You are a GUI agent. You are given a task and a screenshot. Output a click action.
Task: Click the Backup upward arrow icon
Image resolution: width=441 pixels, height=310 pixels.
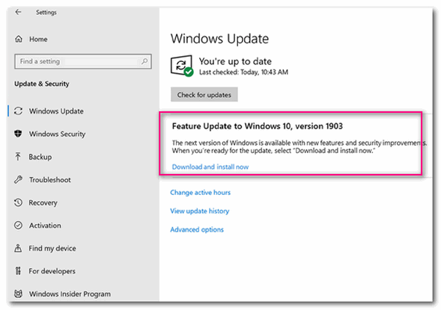(18, 157)
